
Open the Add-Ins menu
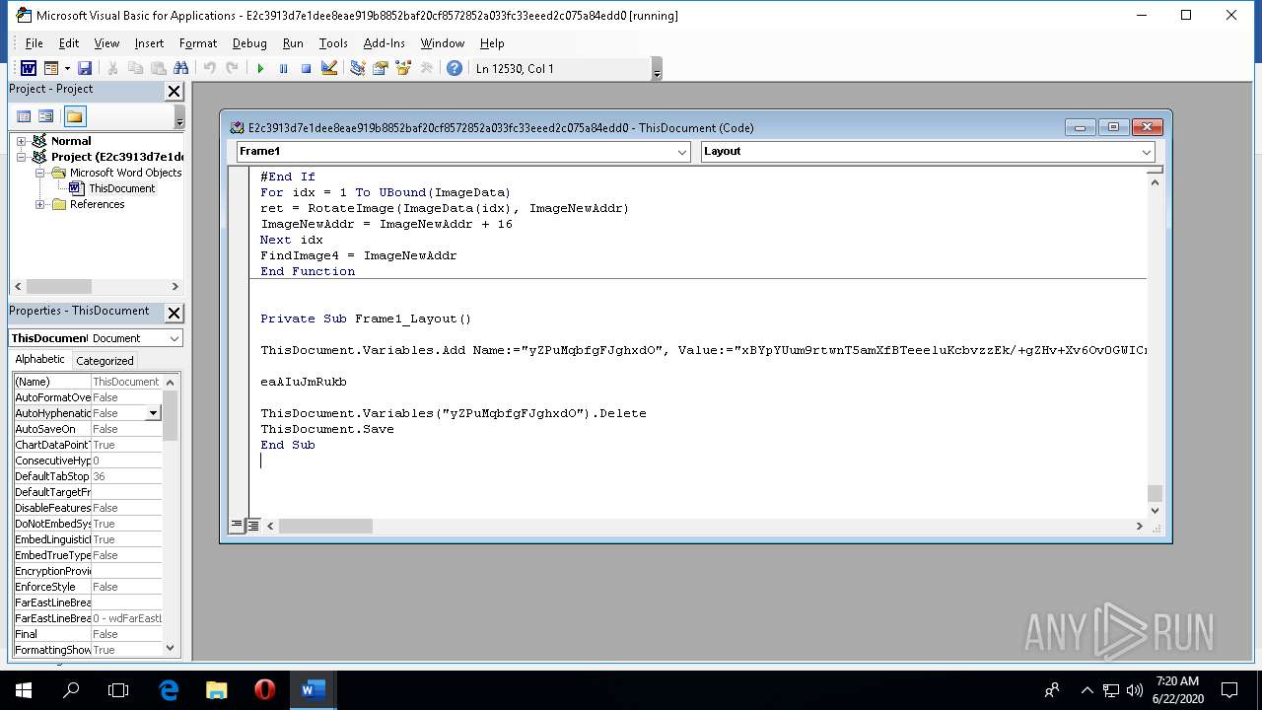click(384, 43)
